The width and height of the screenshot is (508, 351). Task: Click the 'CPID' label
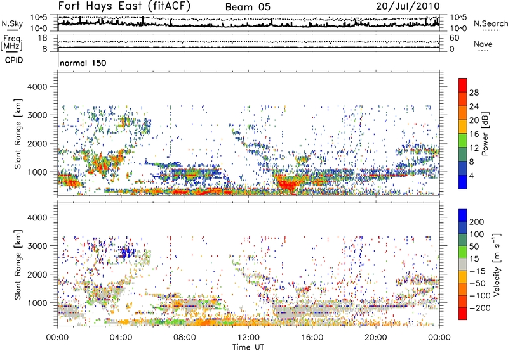(x=14, y=60)
